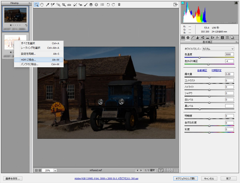Viewport: 240px width, 183px height.
Task: Open the zoom level 25% dropdown
Action: coord(55,170)
